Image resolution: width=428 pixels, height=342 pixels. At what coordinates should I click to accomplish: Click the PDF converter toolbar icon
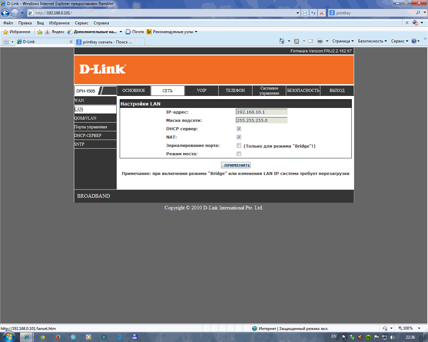(x=415, y=23)
